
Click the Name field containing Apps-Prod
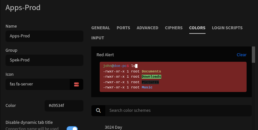coord(44,36)
